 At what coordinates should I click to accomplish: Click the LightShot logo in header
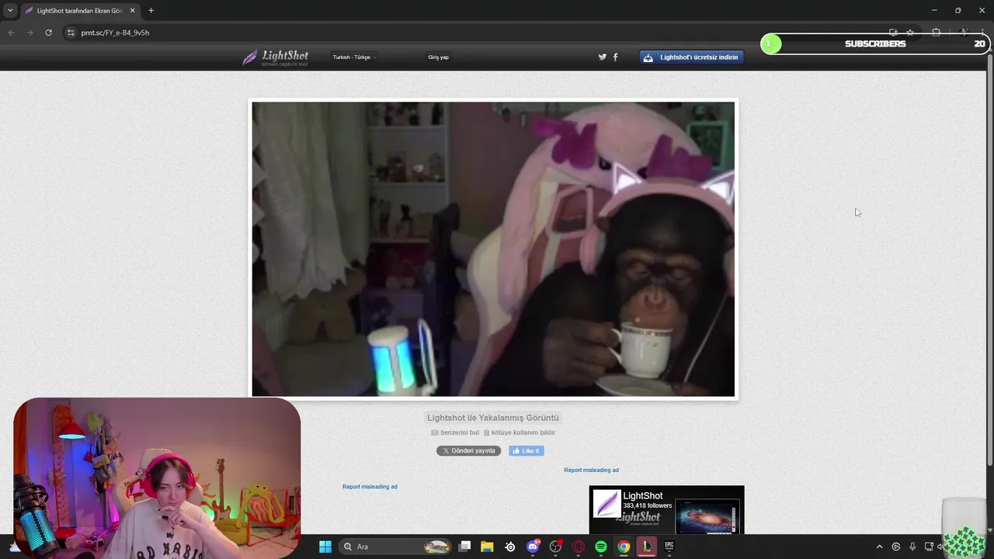276,57
